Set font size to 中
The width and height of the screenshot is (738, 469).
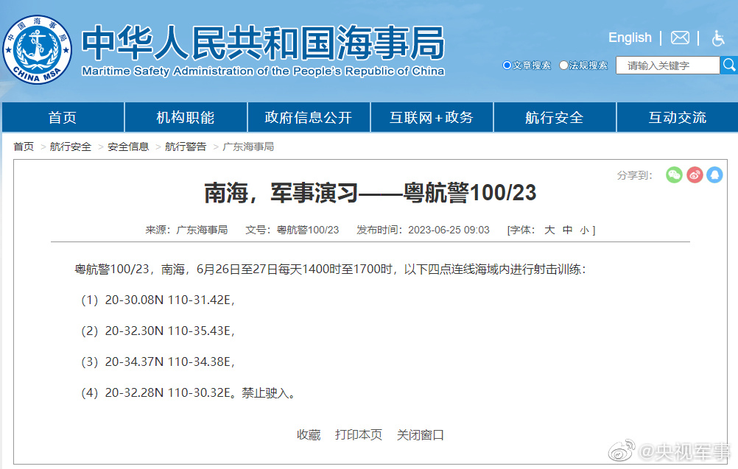pyautogui.click(x=568, y=230)
